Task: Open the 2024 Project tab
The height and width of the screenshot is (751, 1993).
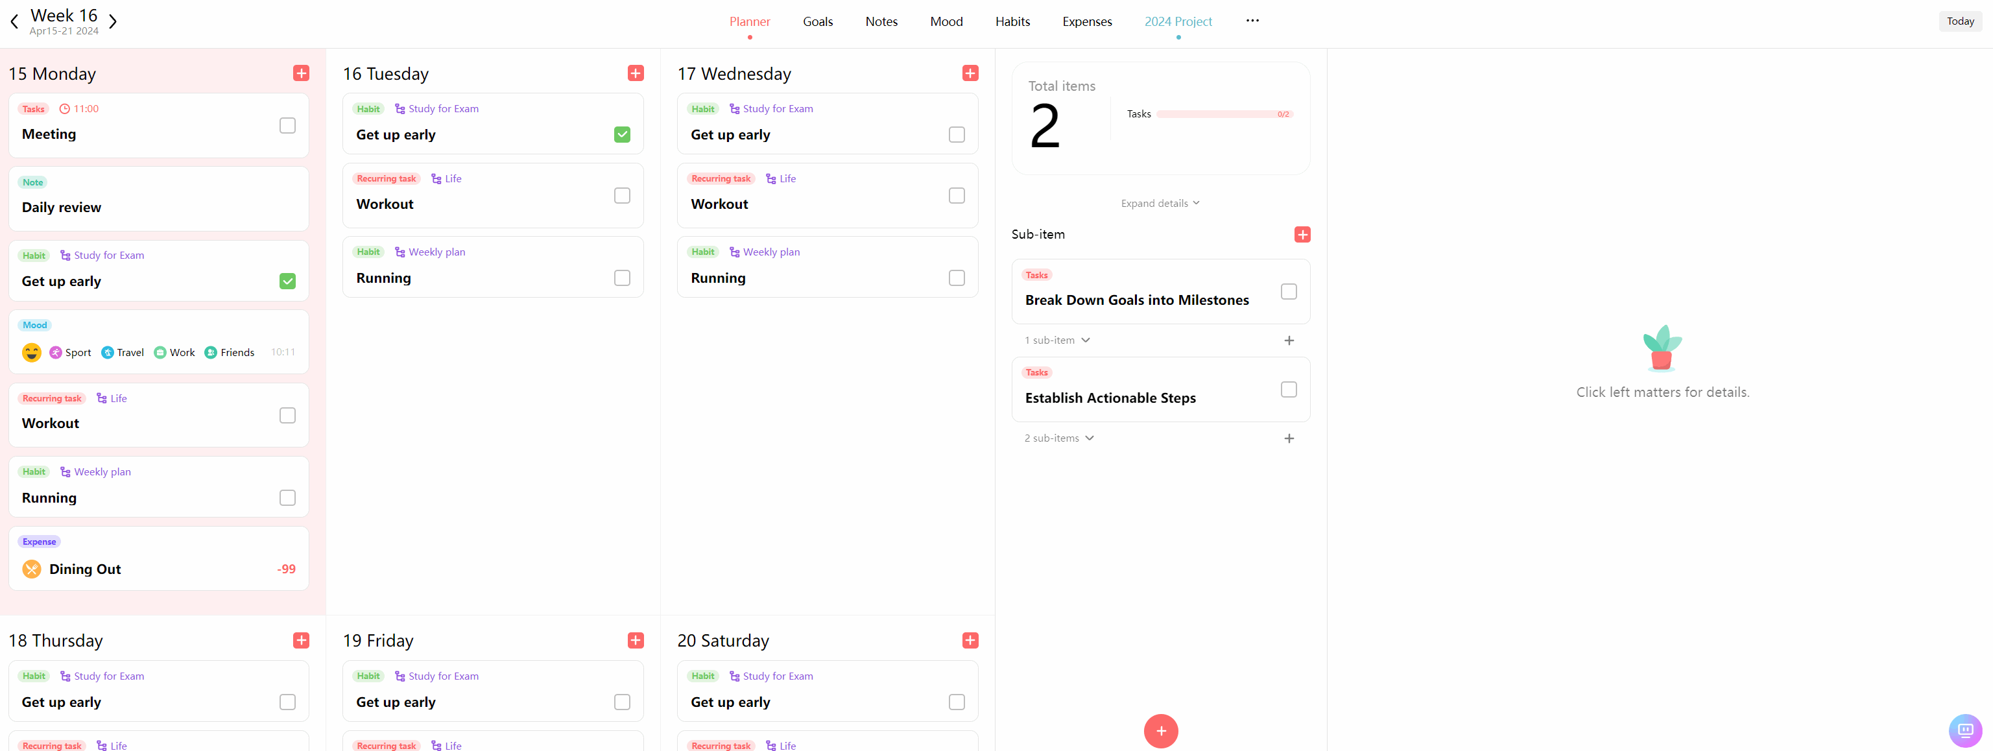Action: tap(1178, 21)
